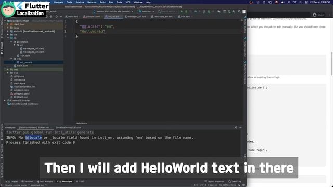The width and height of the screenshot is (333, 187).
Task: Click the "@@locale": "en" line in editor
Action: [x=97, y=26]
